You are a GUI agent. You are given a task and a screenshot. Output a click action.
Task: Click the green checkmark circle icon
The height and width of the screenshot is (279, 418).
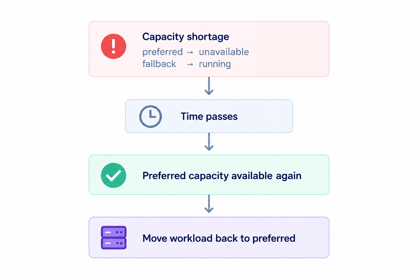click(113, 175)
